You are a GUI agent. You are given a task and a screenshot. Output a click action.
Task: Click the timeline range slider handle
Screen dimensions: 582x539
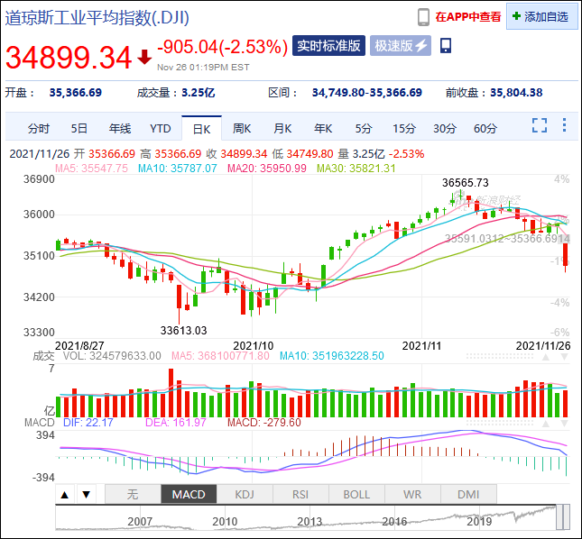pyautogui.click(x=563, y=516)
